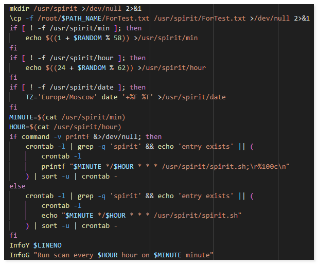Click the \r%100c\n sequence in printf string
Screen dimensions: 318x264
[x=270, y=166]
